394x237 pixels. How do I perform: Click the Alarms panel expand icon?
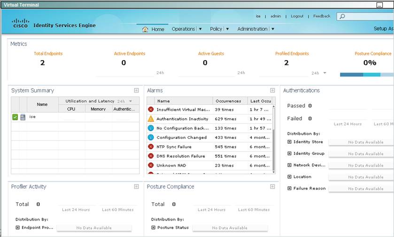click(x=272, y=91)
